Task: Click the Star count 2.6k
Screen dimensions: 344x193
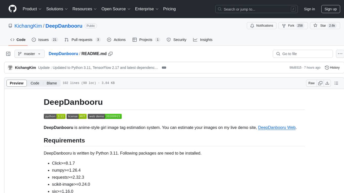Action: point(332,26)
